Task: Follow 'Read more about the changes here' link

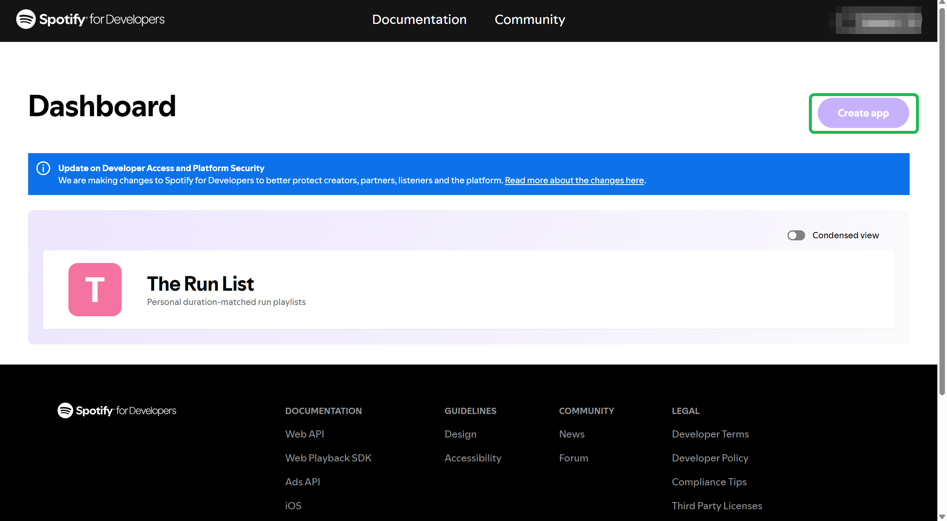Action: pyautogui.click(x=574, y=180)
